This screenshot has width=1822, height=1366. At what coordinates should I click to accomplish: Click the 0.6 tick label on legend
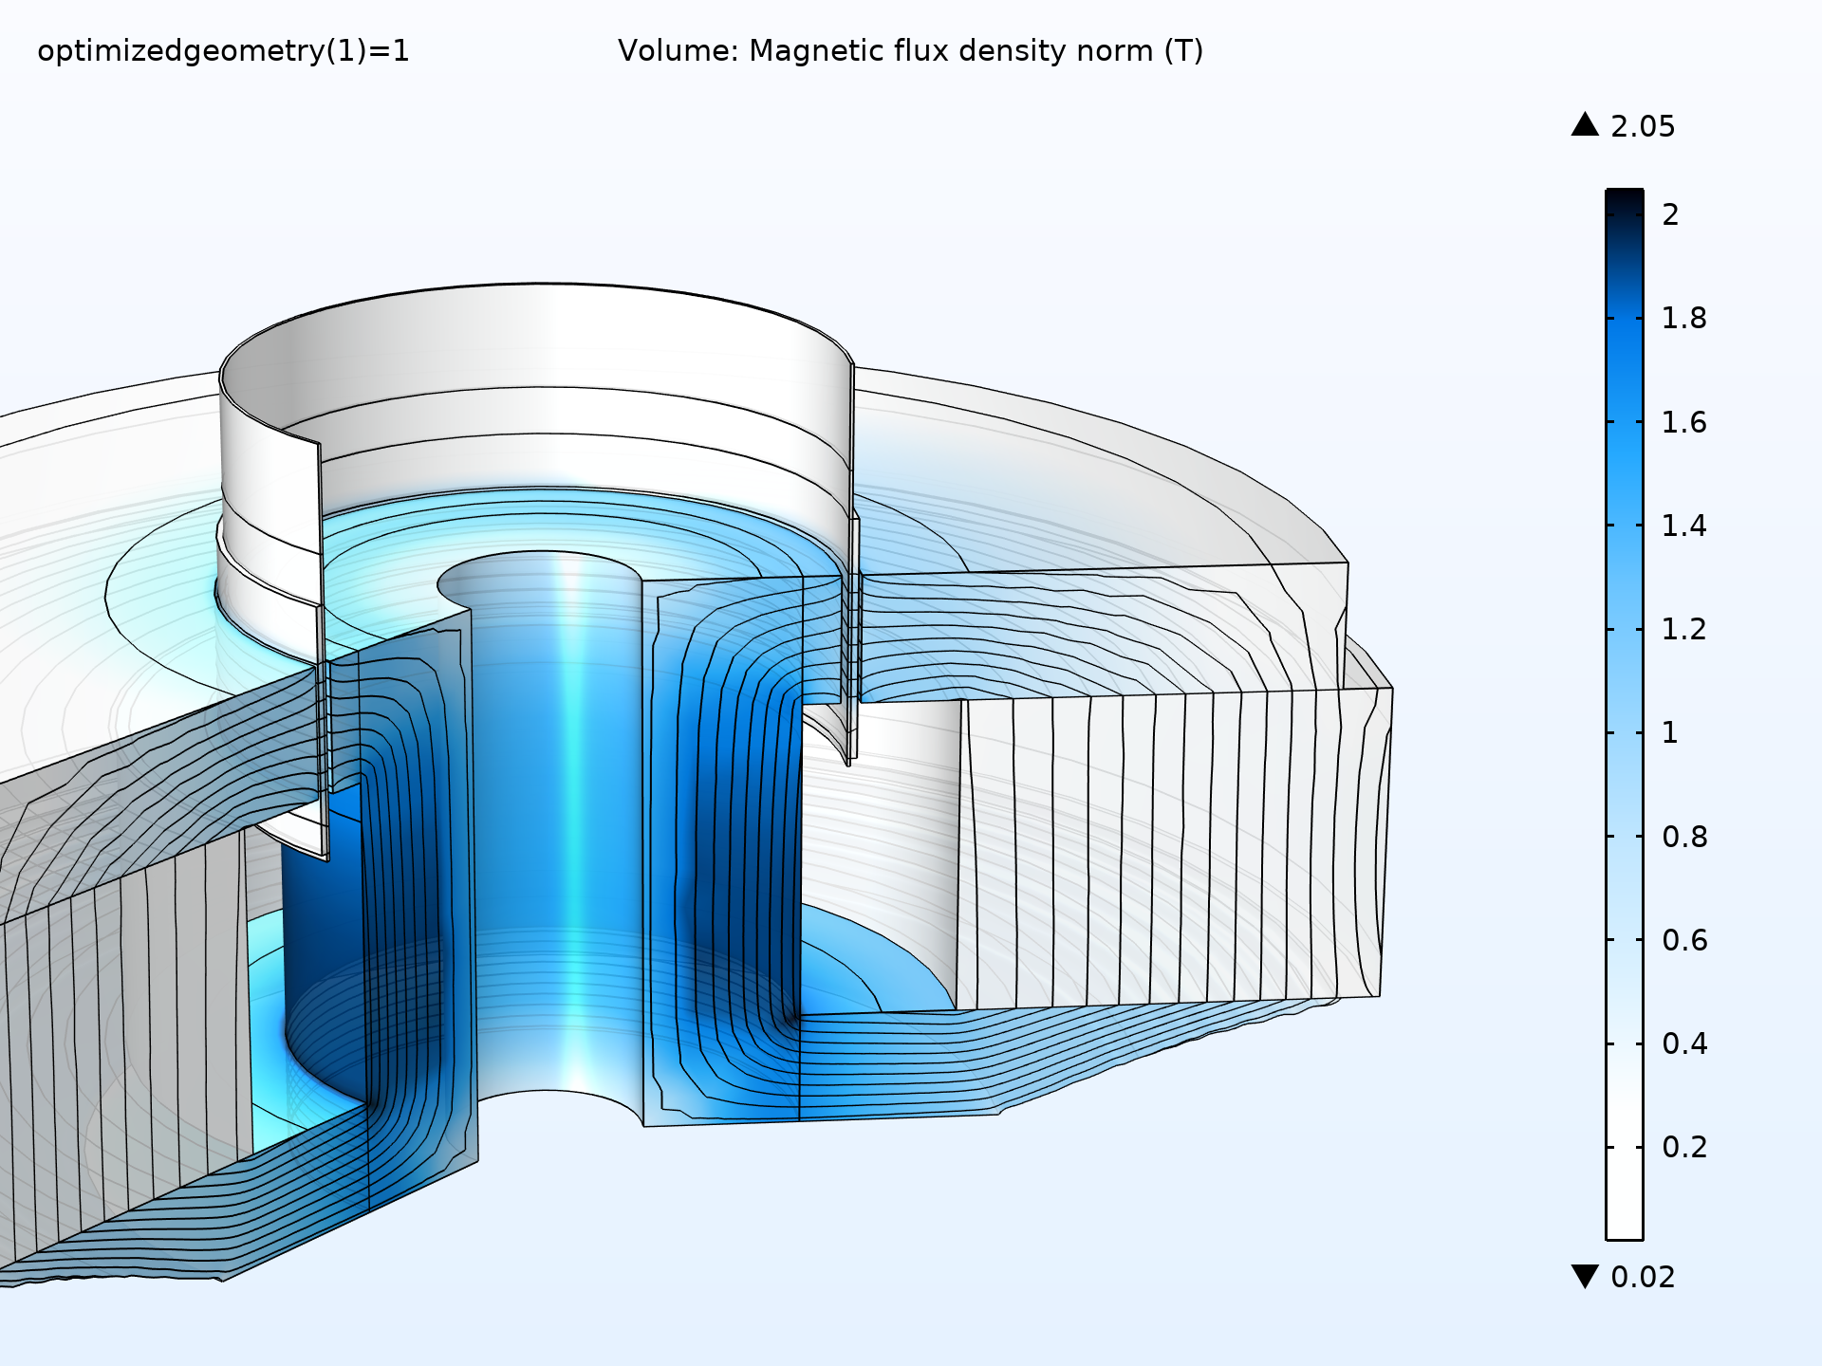(1683, 940)
